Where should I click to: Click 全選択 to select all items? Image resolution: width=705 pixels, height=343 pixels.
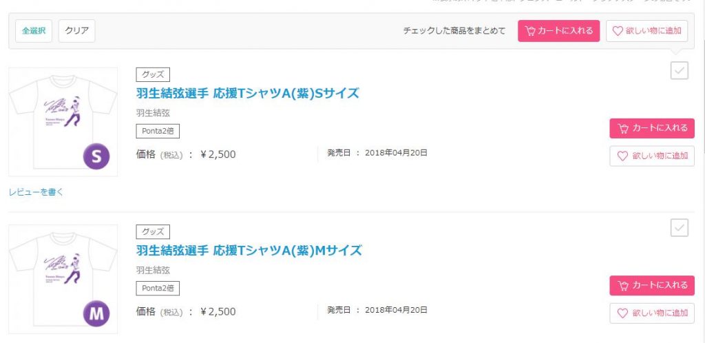pos(34,31)
